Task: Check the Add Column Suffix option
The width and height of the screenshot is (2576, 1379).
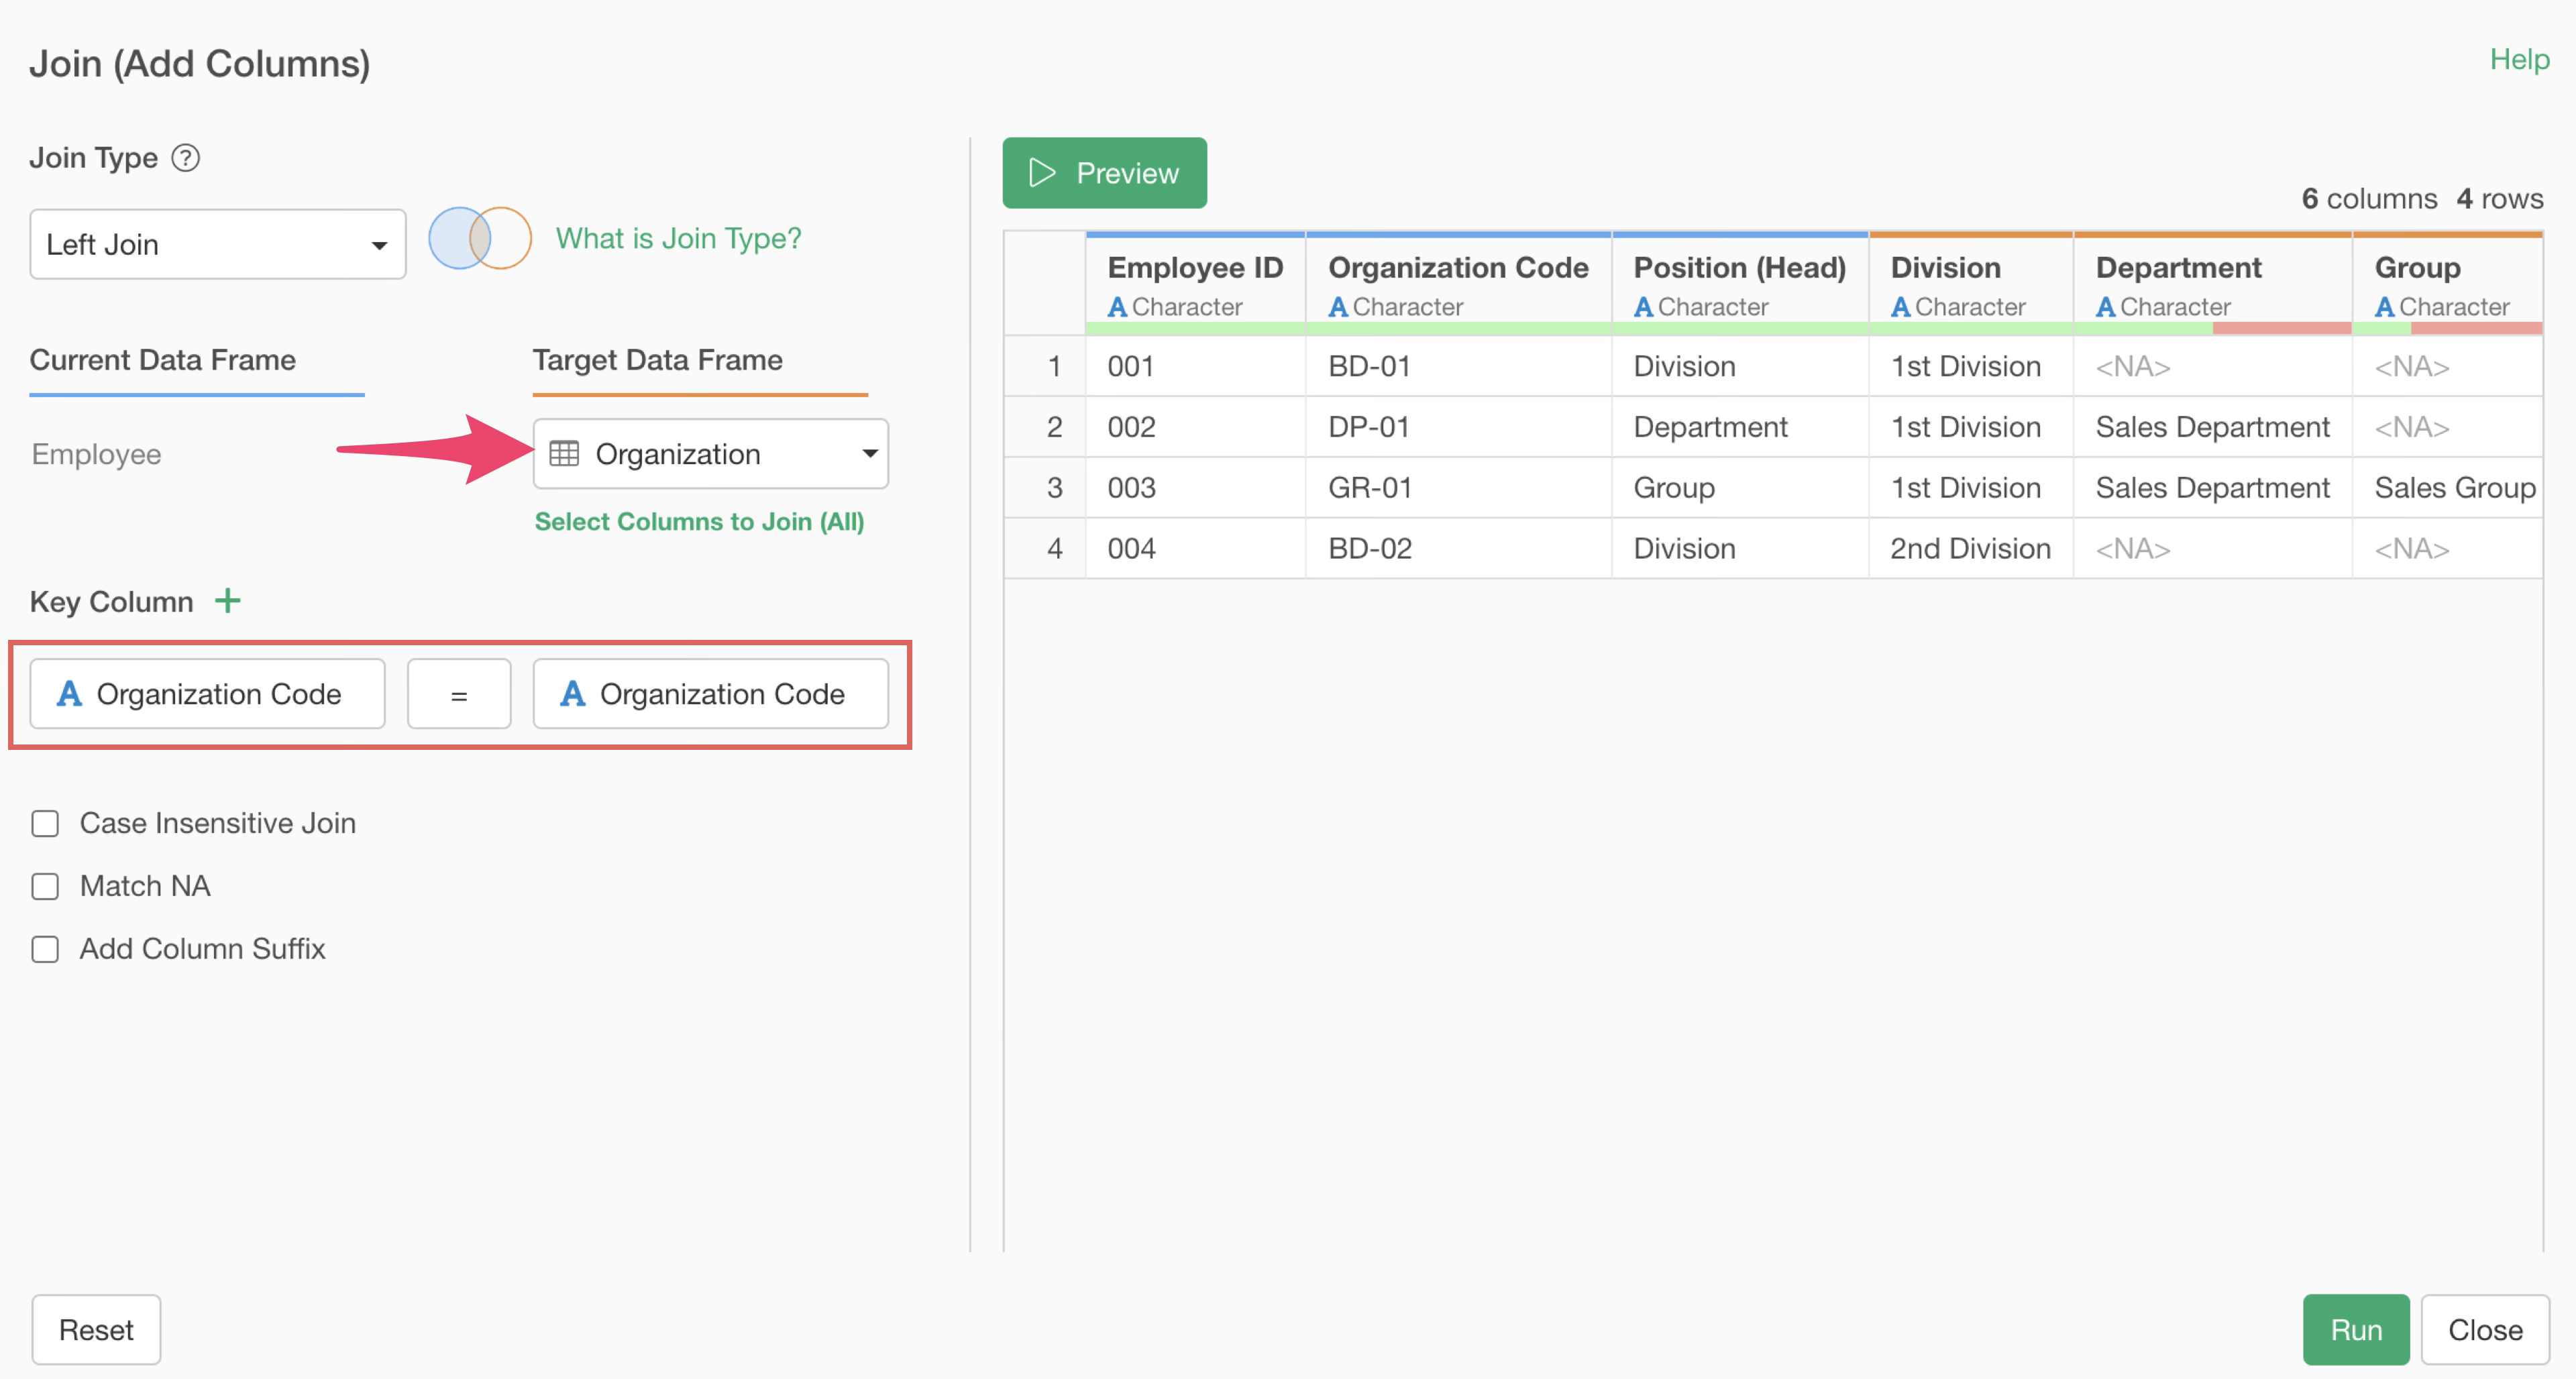Action: 45,949
